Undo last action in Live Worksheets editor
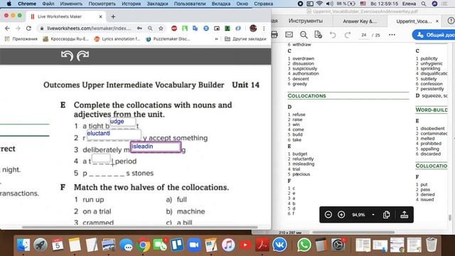 pos(67,55)
